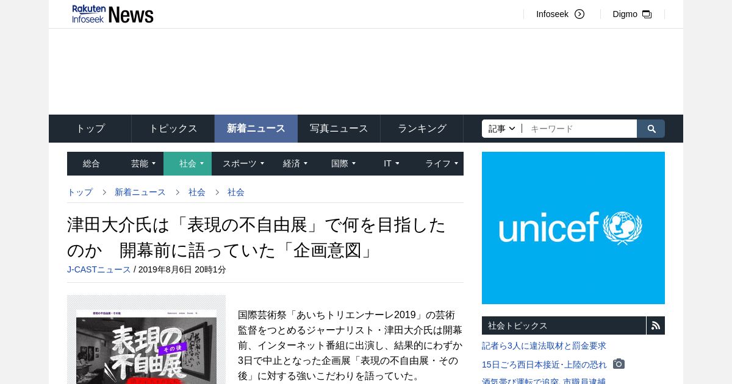
Task: Click the トップ breadcrumb link
Action: (x=80, y=192)
